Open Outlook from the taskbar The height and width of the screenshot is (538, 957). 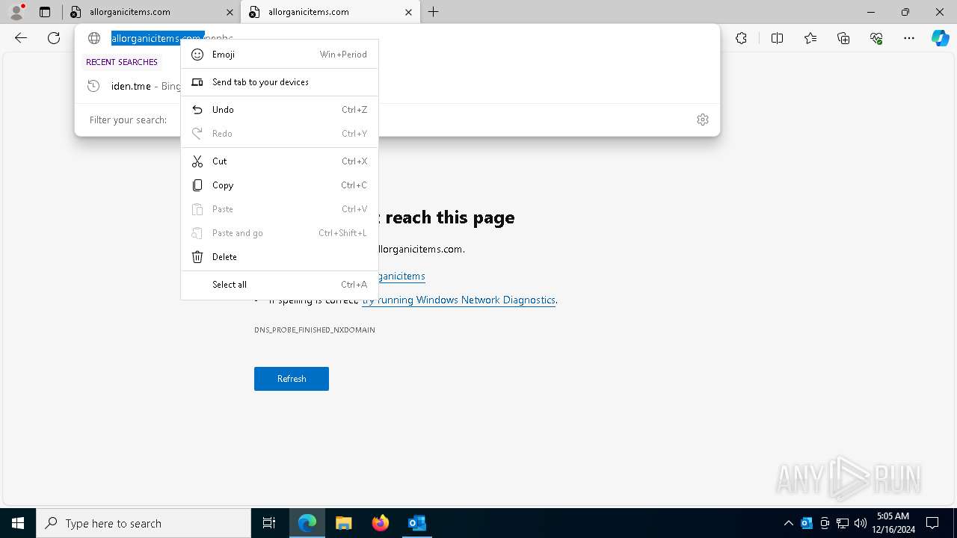(416, 523)
